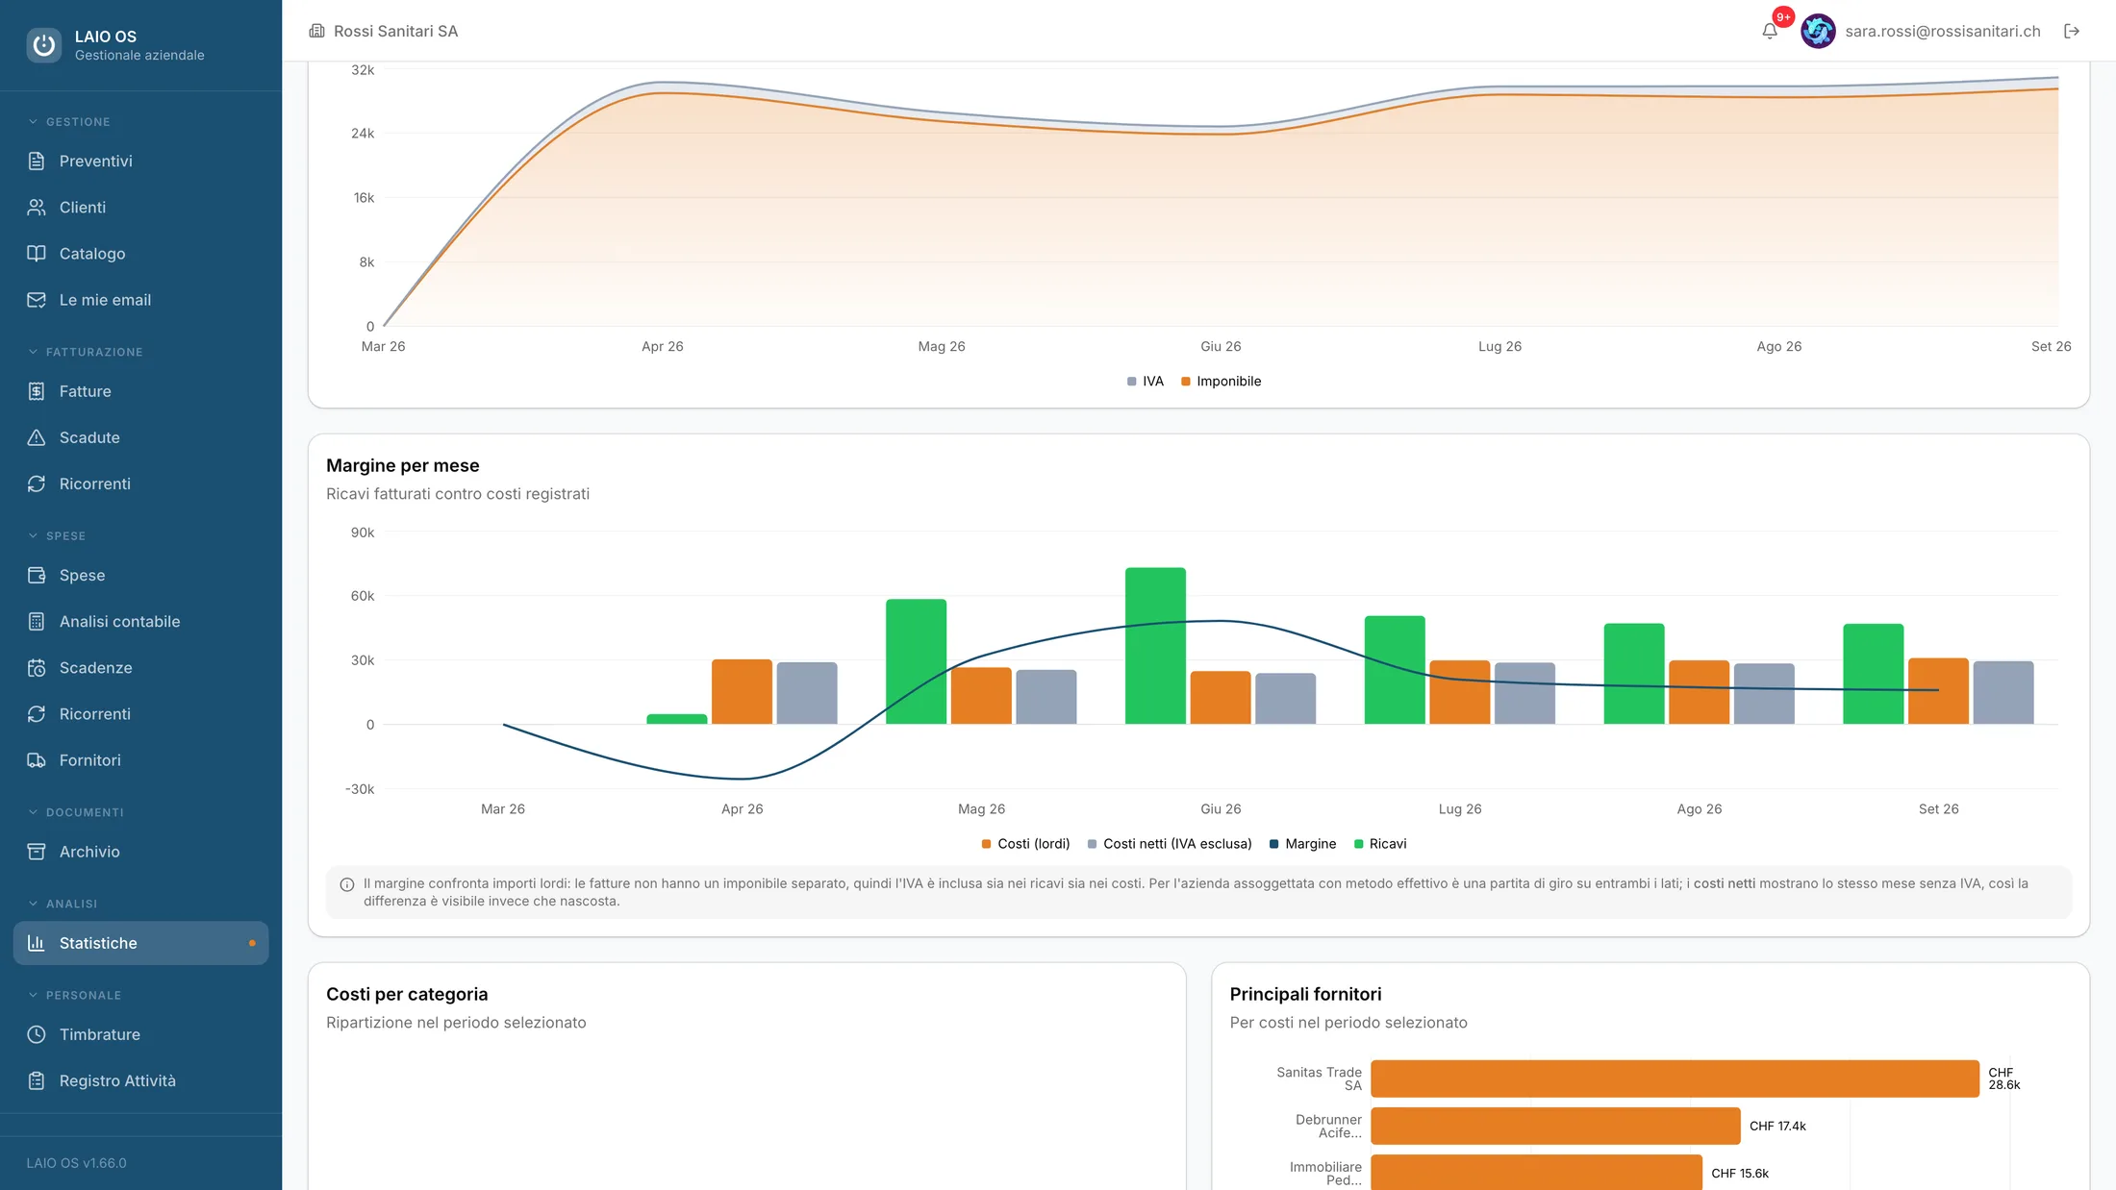Click the Rossi Sanitari SA company name
Viewport: 2116px width, 1190px height.
[x=395, y=31]
